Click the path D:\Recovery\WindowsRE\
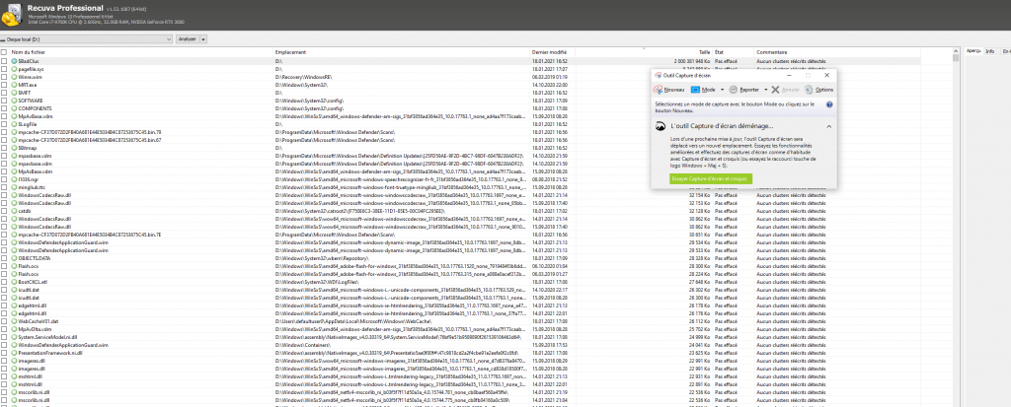The width and height of the screenshot is (1011, 407). coord(304,77)
